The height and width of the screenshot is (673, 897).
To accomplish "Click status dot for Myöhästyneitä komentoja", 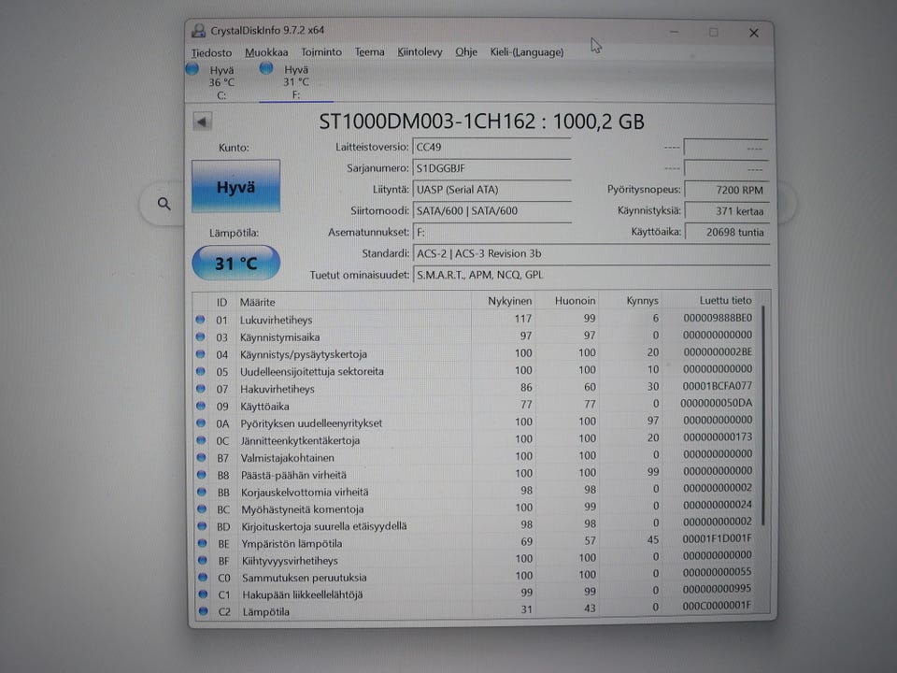I will (202, 508).
